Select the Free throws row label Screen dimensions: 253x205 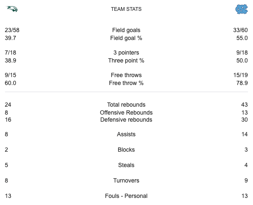point(126,75)
